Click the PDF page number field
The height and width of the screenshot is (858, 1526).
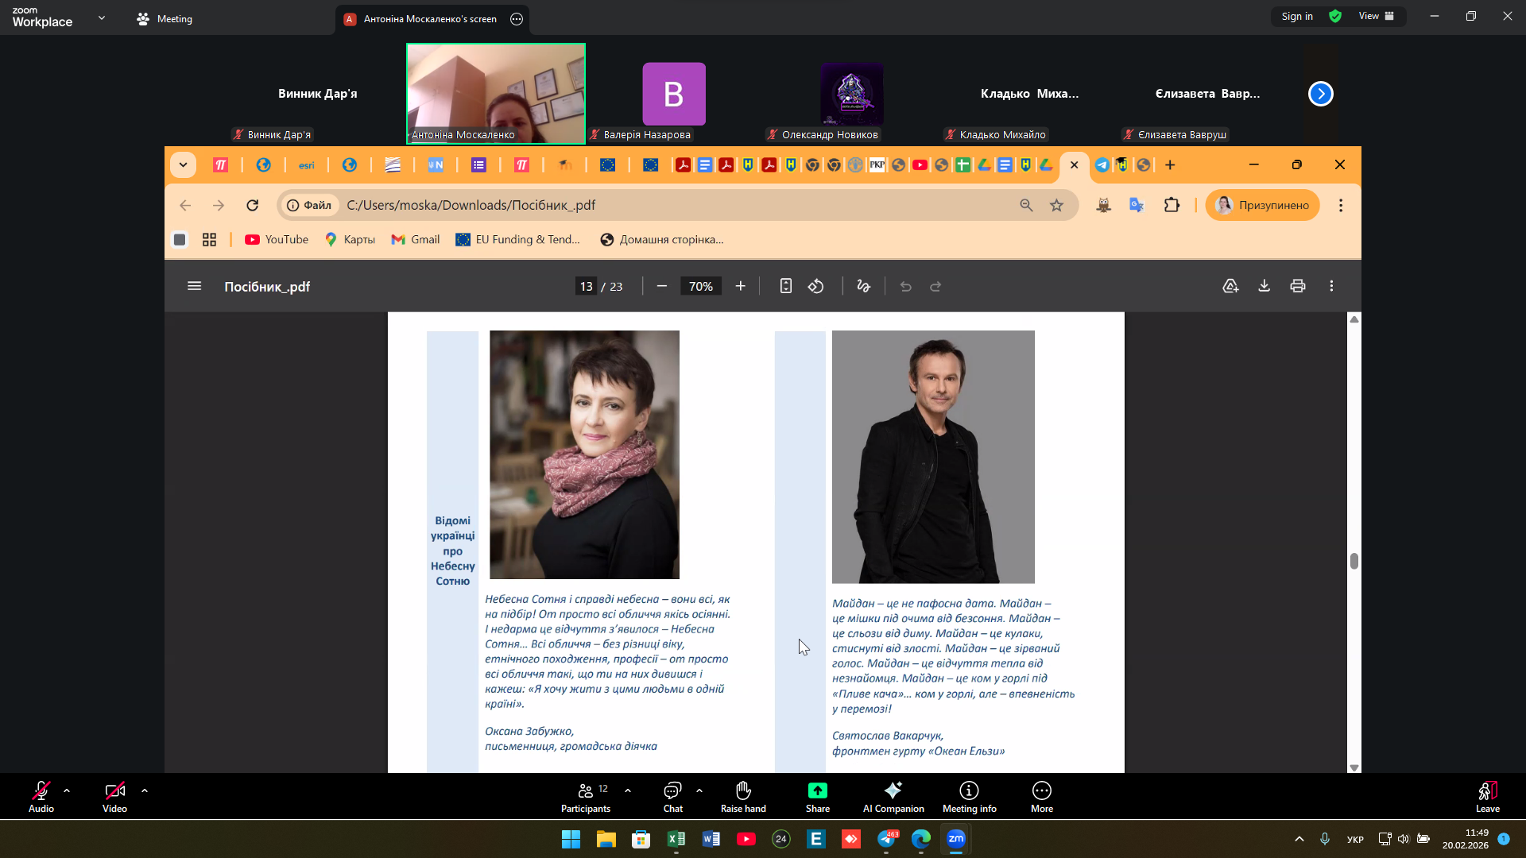[x=586, y=287]
